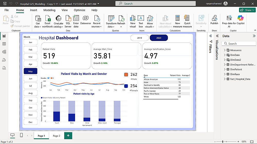The height and width of the screenshot is (144, 257).
Task: Click the Share button
Action: (x=247, y=10)
